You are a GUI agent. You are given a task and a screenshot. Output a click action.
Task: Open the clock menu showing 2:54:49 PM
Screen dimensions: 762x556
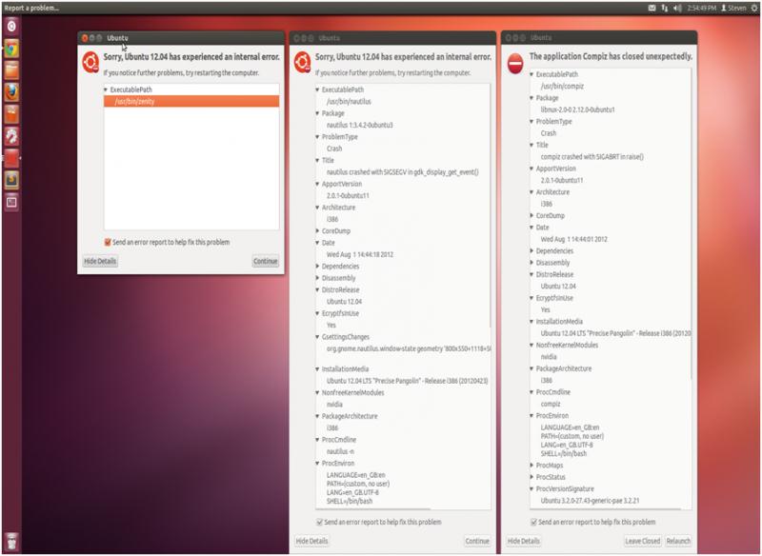coord(701,8)
